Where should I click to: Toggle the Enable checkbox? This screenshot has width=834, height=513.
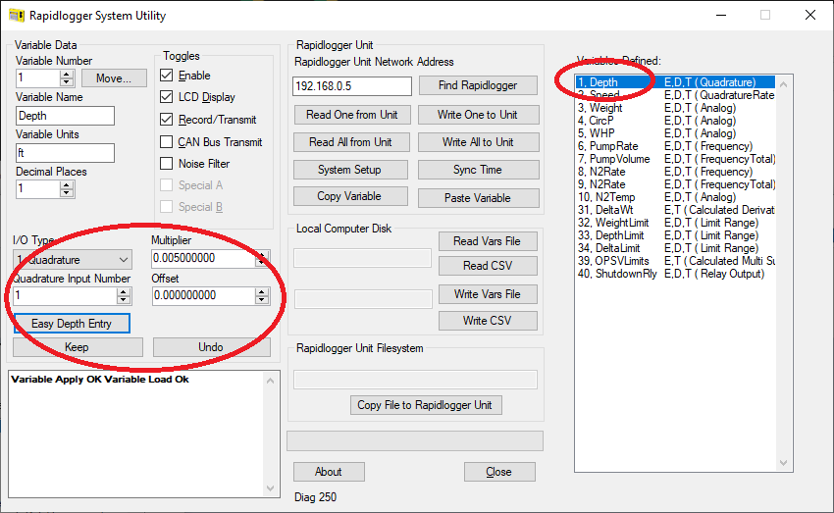point(167,75)
